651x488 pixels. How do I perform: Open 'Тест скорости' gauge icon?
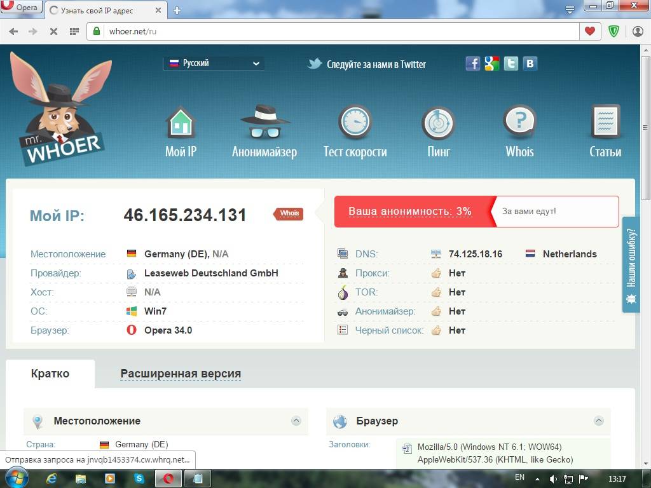point(355,123)
